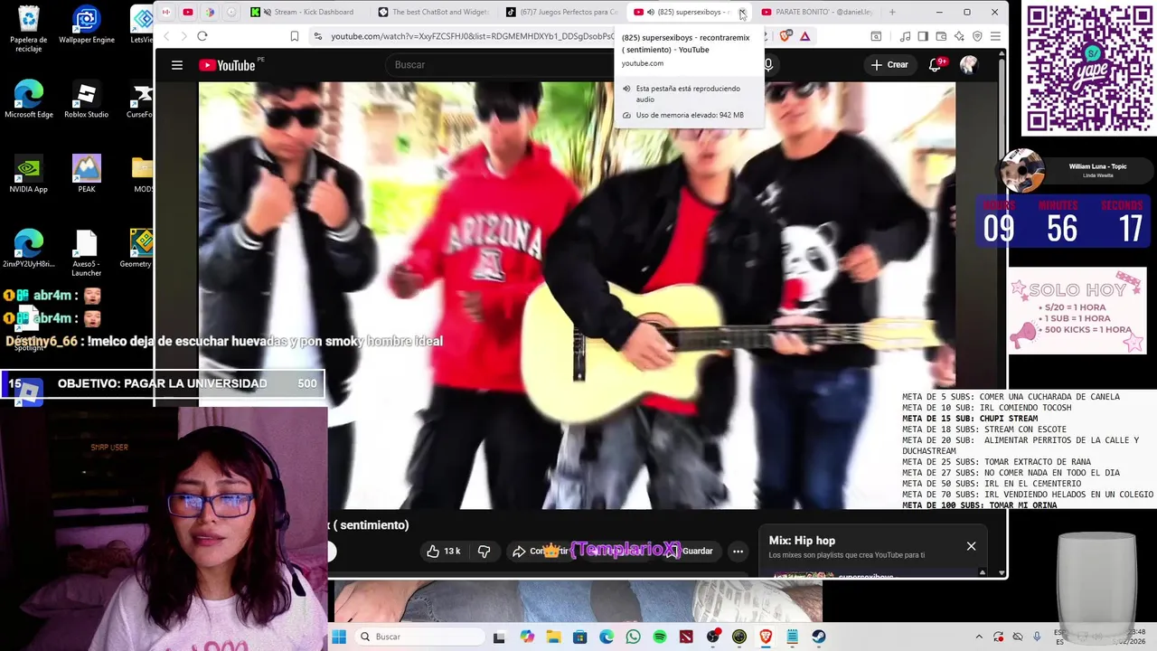Click the Crear button on YouTube
This screenshot has width=1157, height=651.
889,64
